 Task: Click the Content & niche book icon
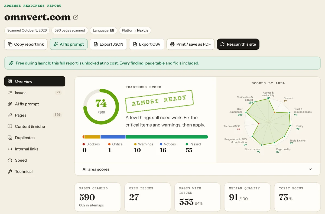tap(10, 126)
